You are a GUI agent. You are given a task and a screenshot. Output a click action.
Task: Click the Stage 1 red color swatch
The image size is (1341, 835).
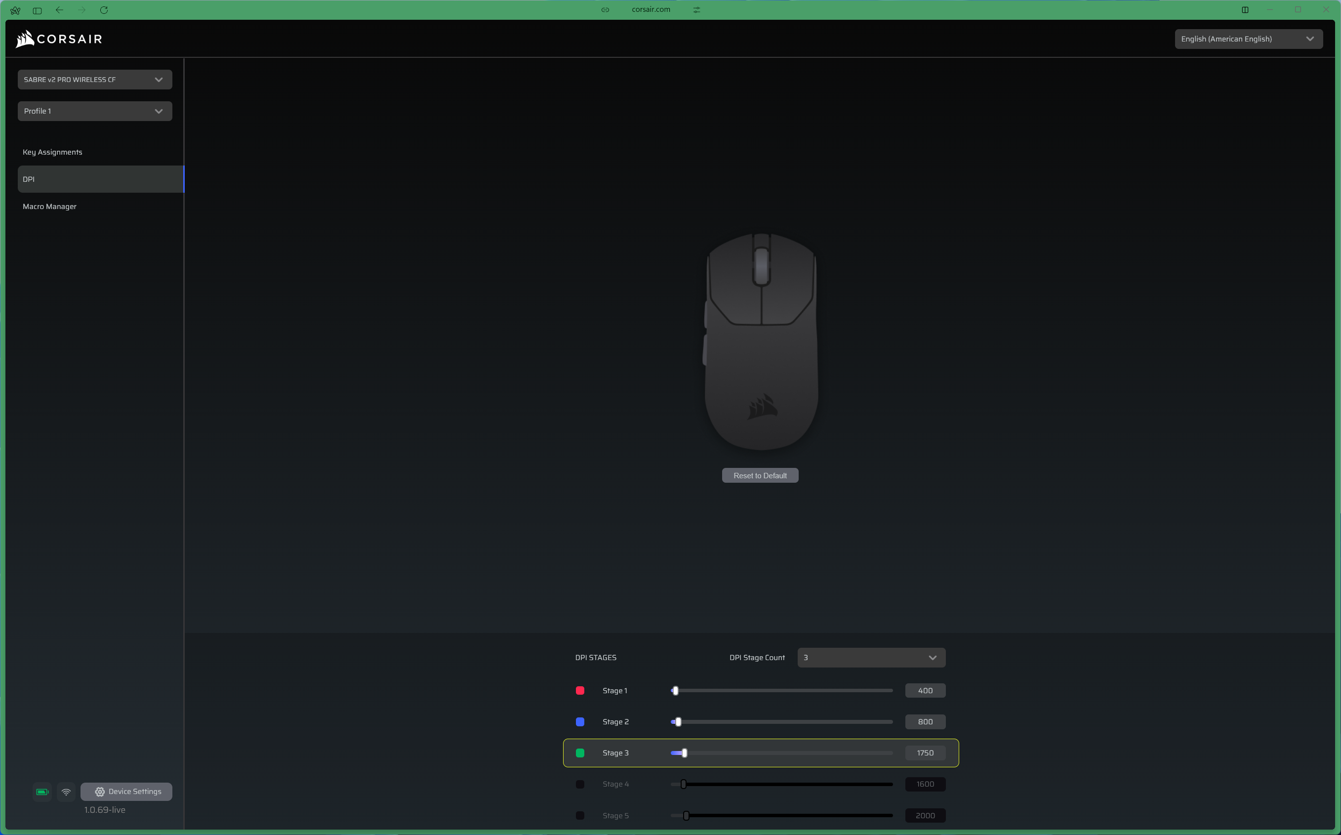580,690
